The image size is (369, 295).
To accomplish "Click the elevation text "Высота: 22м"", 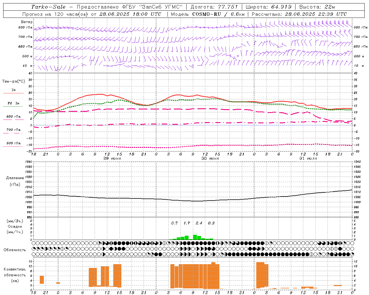I will coord(317,7).
